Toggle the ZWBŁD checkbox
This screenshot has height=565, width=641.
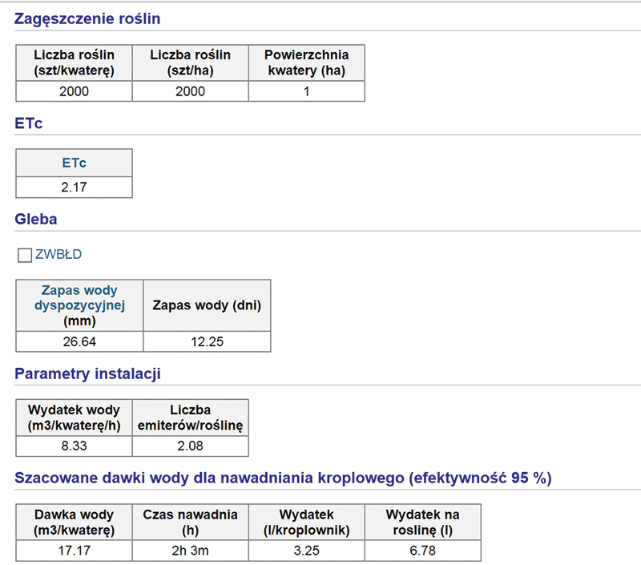25,256
